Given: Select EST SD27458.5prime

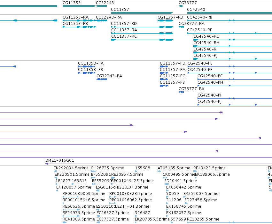Looking at the screenshot, I should [201, 200].
